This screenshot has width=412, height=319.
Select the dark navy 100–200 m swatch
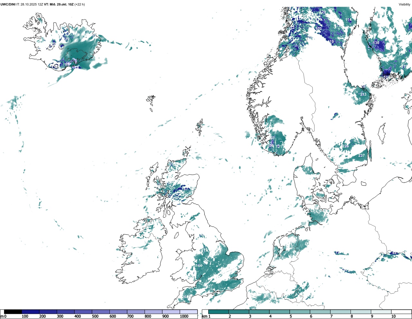pos(31,312)
